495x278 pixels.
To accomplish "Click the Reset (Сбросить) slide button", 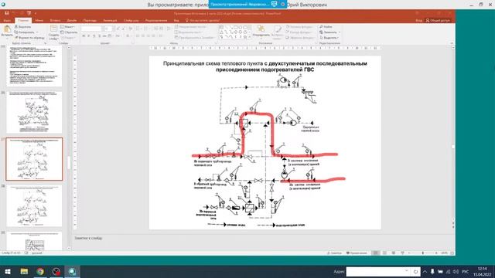I will pos(69,32).
